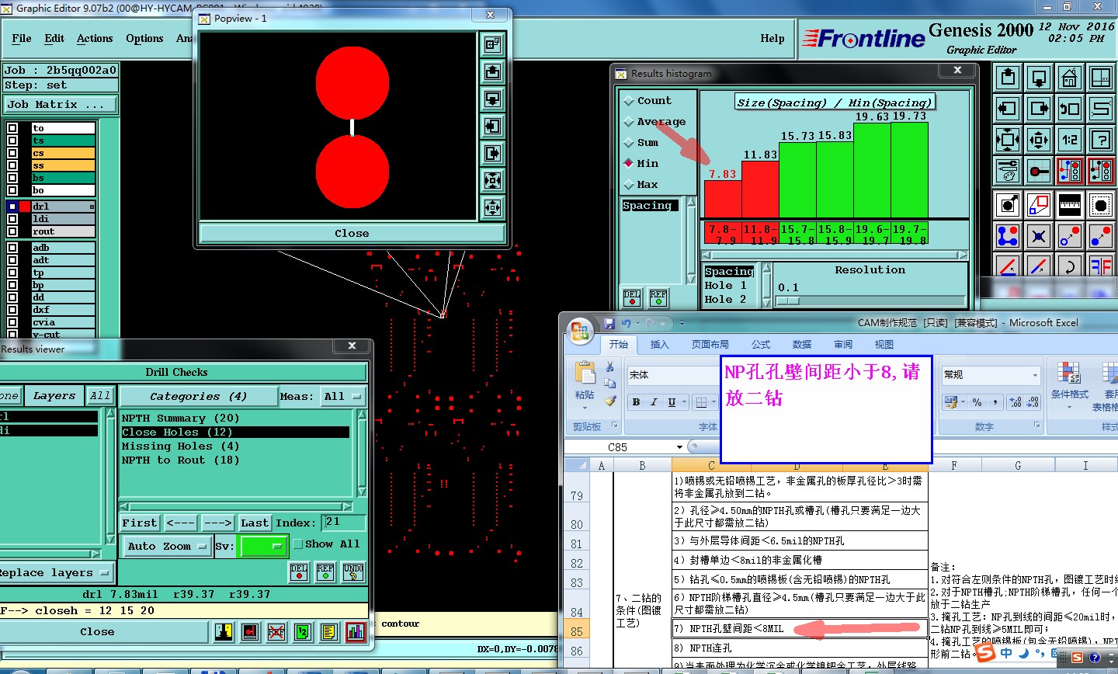Open the Excel underline style dropdown arrow

684,402
